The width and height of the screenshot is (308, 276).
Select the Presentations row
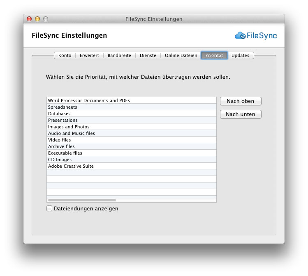132,120
